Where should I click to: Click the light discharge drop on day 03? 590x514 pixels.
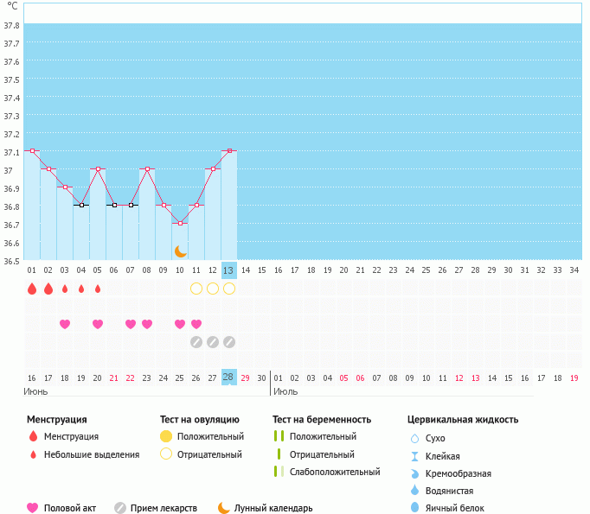pyautogui.click(x=65, y=289)
